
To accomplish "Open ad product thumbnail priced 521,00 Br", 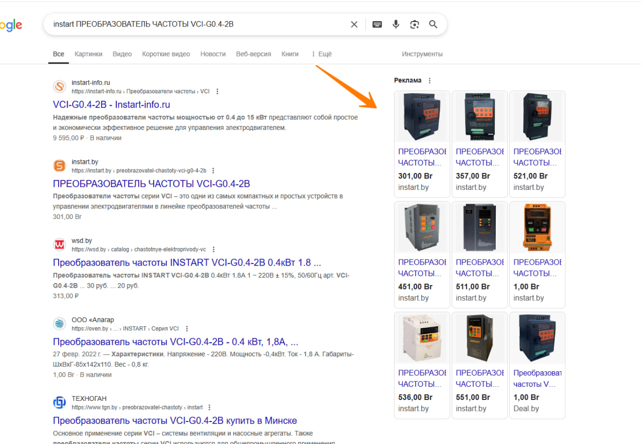I will (537, 117).
